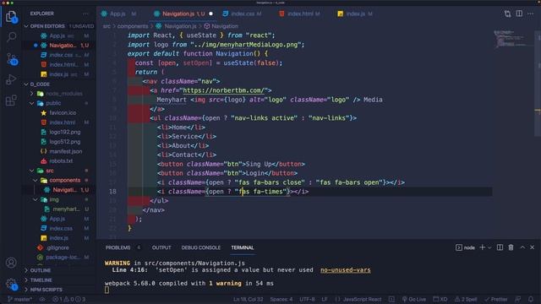
Task: Open the PROBLEMS panel tab
Action: point(117,247)
